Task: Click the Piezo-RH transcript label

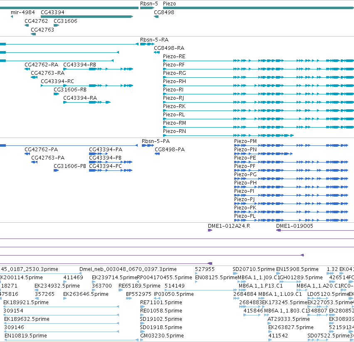Action: [175, 81]
